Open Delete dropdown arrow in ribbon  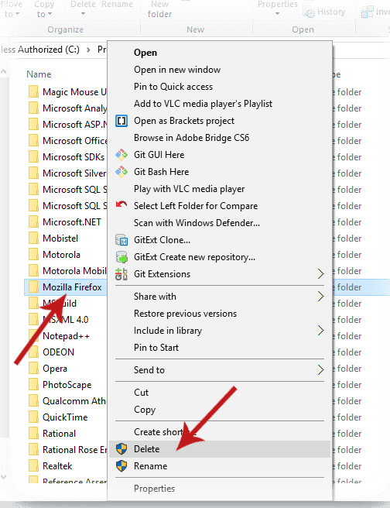83,14
